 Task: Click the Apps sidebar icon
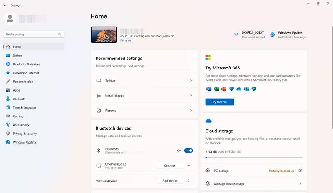point(8,90)
